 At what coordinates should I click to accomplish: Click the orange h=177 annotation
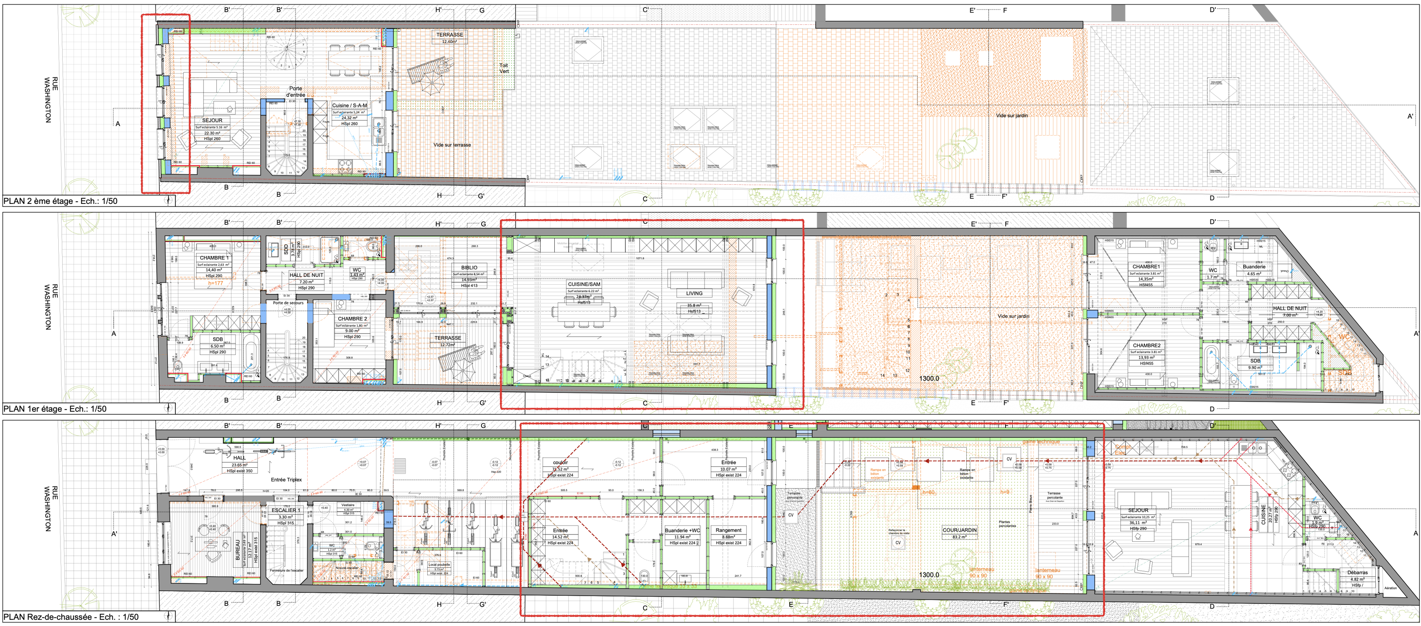point(216,283)
